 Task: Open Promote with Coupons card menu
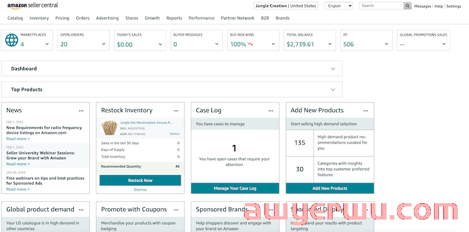176,209
